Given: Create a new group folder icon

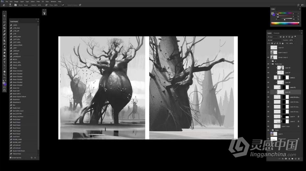Looking at the screenshot, I should pyautogui.click(x=292, y=159).
